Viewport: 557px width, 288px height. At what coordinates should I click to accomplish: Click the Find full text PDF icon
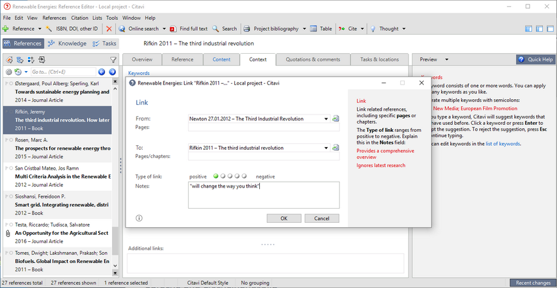[173, 29]
